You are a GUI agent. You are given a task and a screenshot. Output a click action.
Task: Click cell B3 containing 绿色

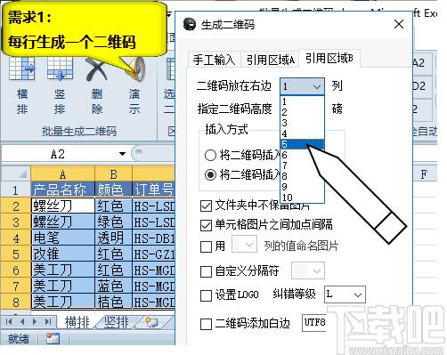point(113,222)
